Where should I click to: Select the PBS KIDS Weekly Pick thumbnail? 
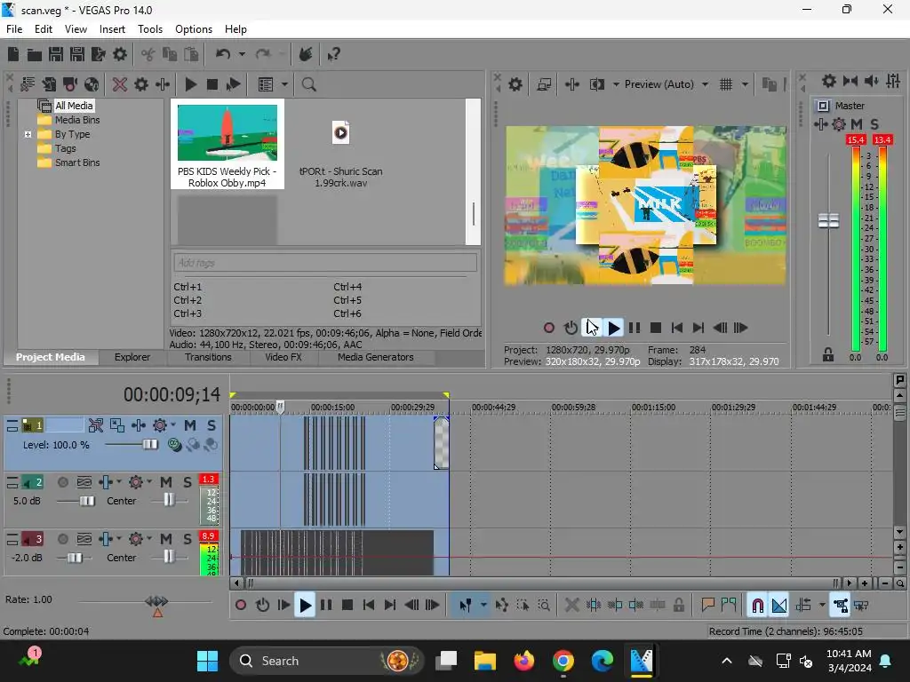[227, 143]
